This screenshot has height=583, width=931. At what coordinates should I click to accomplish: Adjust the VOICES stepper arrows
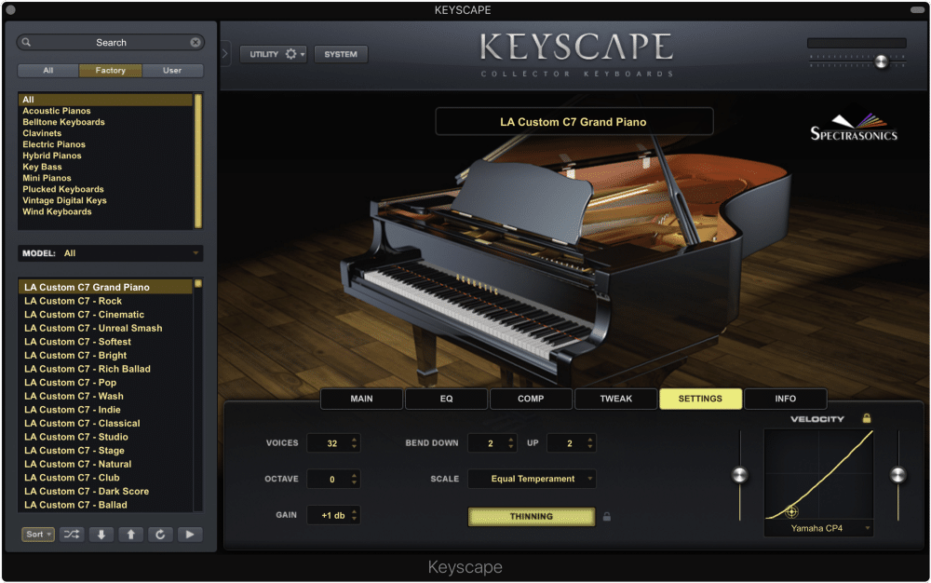354,443
